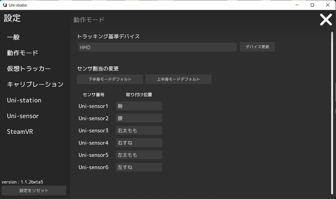Select 動作モード in the sidebar
The image size is (336, 199).
click(x=23, y=53)
